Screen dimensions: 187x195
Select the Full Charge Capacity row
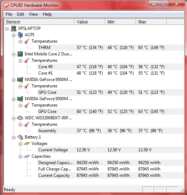pos(110,169)
